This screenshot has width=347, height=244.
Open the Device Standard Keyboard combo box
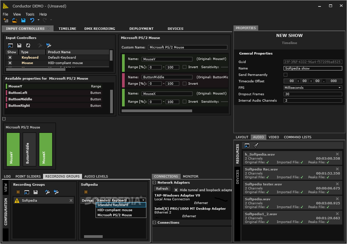pos(121,200)
